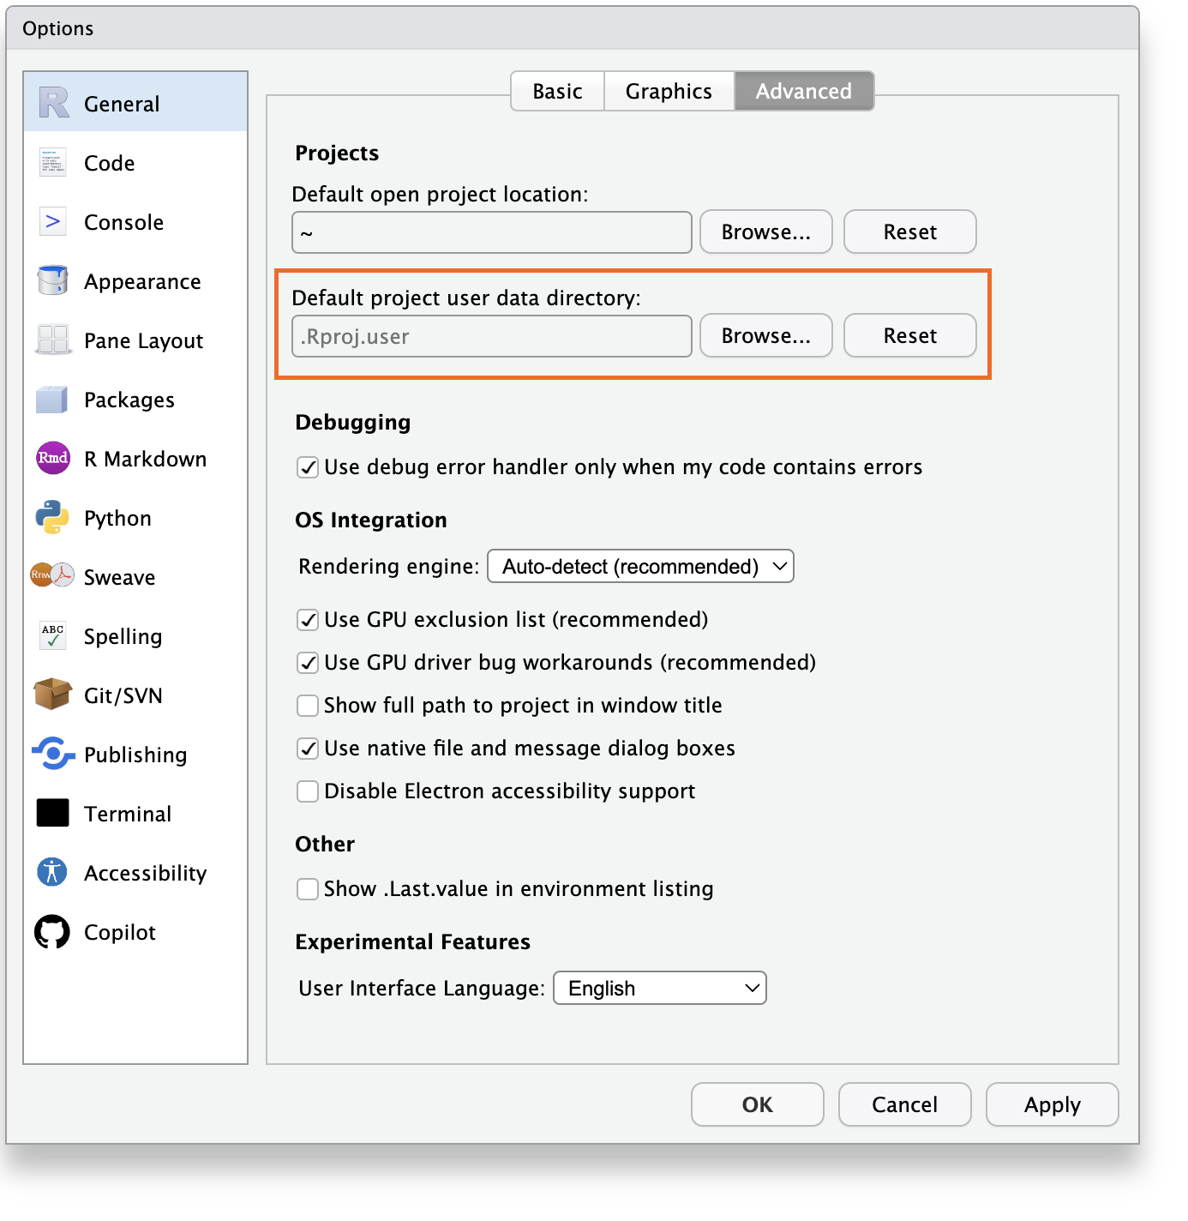Click the Copilot GitHub icon
Image resolution: width=1188 pixels, height=1221 pixels.
(52, 932)
